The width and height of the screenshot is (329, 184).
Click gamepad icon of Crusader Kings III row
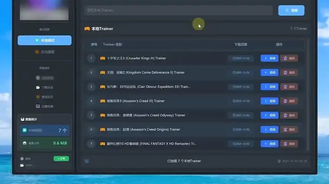(x=103, y=58)
